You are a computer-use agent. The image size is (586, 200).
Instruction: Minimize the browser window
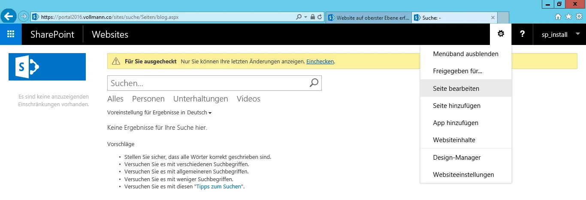tap(547, 4)
